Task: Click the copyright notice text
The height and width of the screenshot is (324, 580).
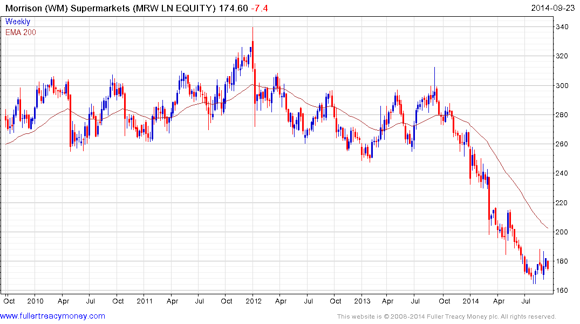Action: pyautogui.click(x=447, y=316)
